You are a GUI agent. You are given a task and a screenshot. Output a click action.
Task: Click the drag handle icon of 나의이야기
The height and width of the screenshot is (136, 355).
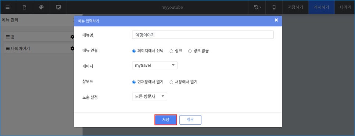(x=8, y=48)
